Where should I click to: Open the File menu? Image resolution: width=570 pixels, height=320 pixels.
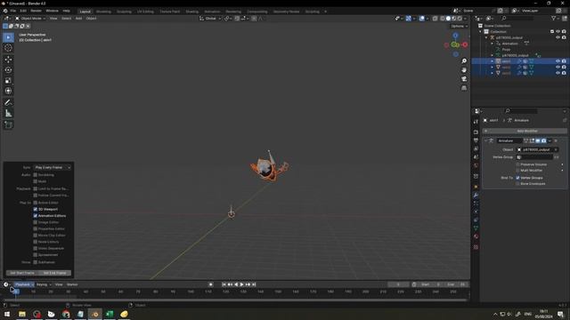[13, 12]
